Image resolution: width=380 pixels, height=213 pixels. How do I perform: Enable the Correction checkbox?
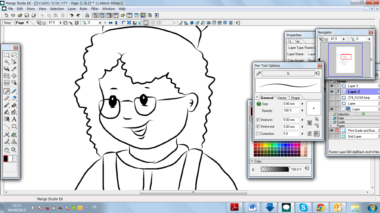click(258, 134)
